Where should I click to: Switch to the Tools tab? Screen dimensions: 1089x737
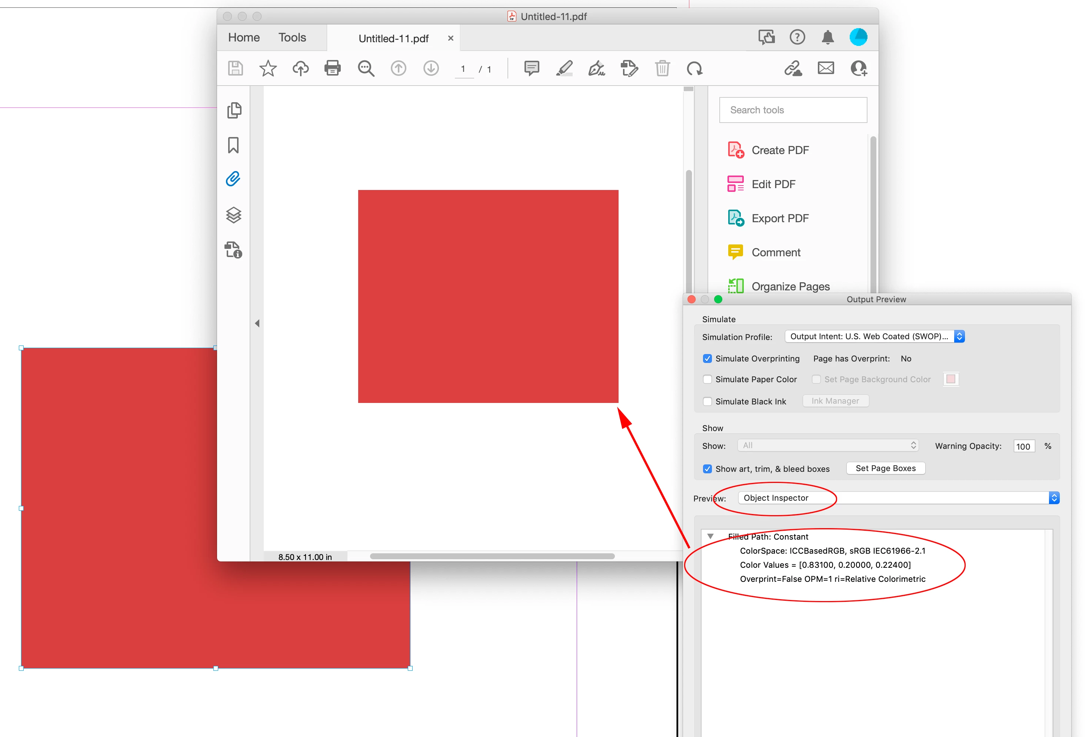[x=292, y=37]
